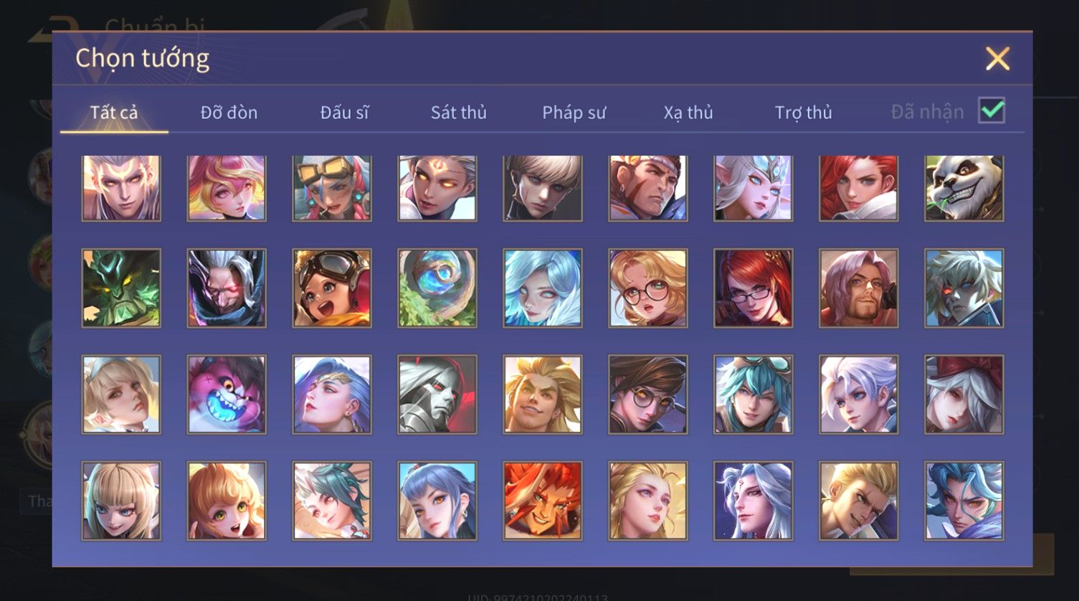Choose the red-haired woman with glasses
Screen dimensions: 1079x601
point(754,288)
